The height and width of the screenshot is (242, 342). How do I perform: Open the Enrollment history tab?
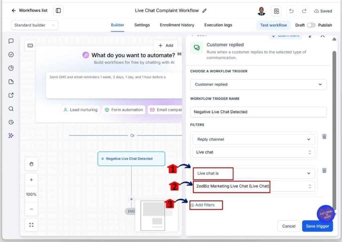click(x=177, y=25)
